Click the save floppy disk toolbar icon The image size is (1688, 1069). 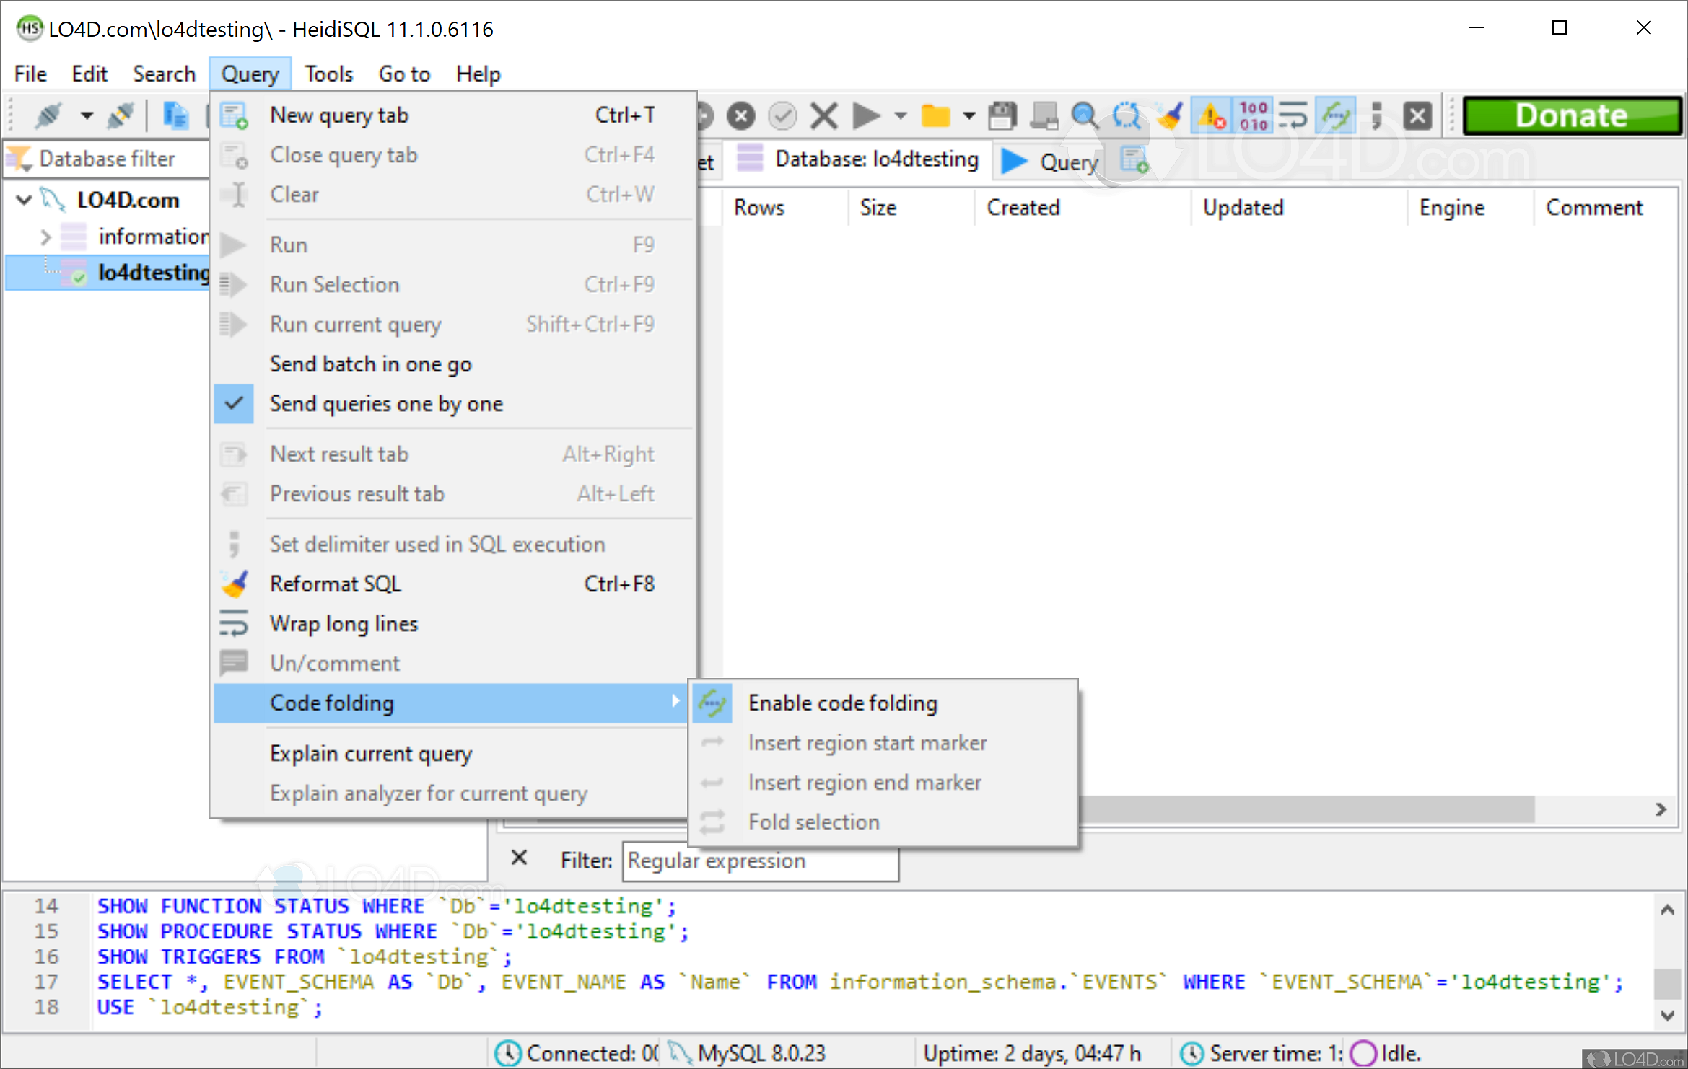click(x=1002, y=115)
